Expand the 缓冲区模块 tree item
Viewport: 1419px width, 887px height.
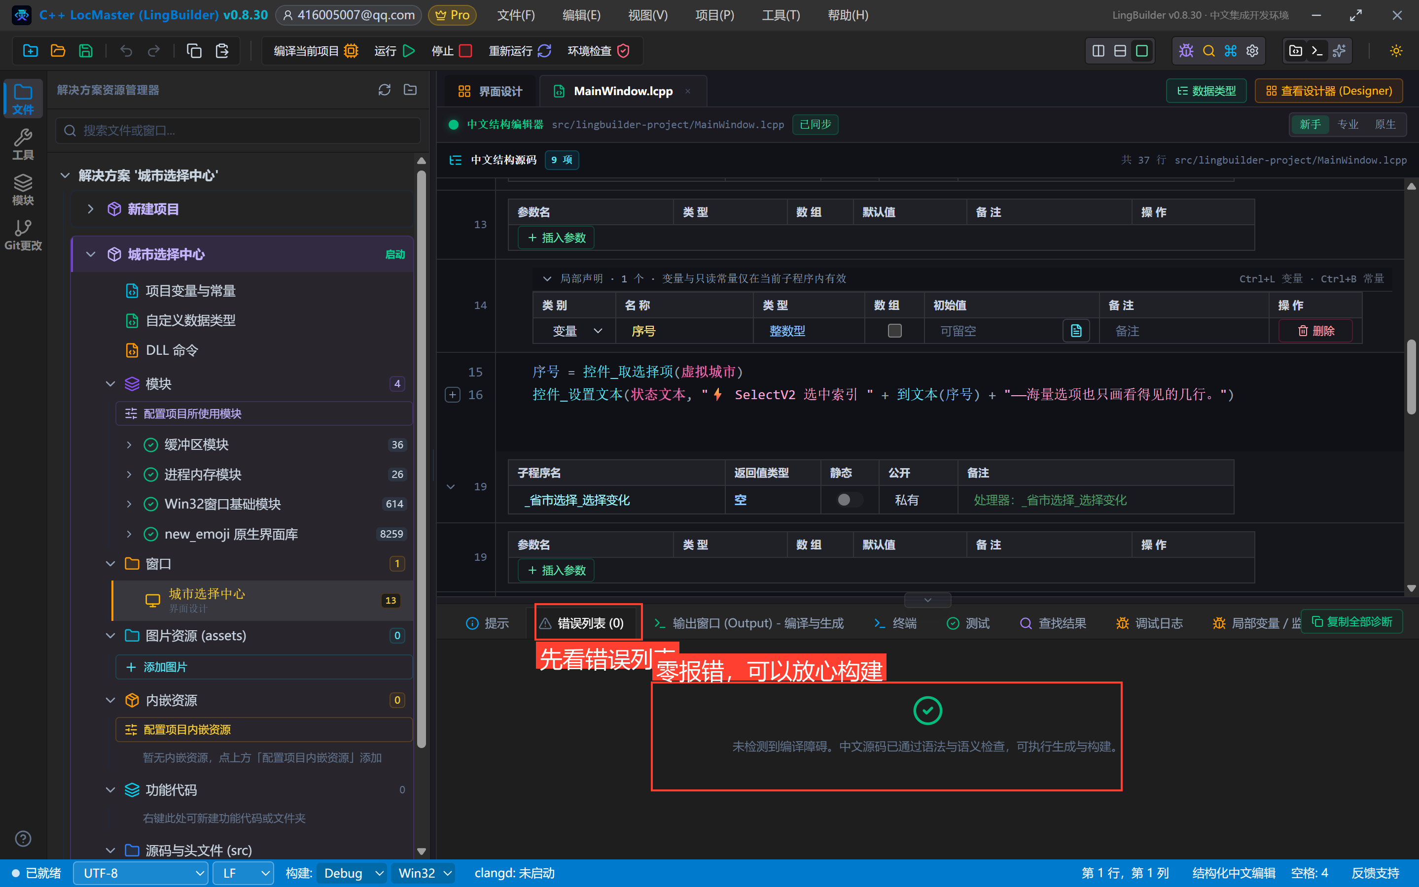[129, 444]
